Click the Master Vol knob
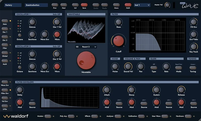 point(167,5)
